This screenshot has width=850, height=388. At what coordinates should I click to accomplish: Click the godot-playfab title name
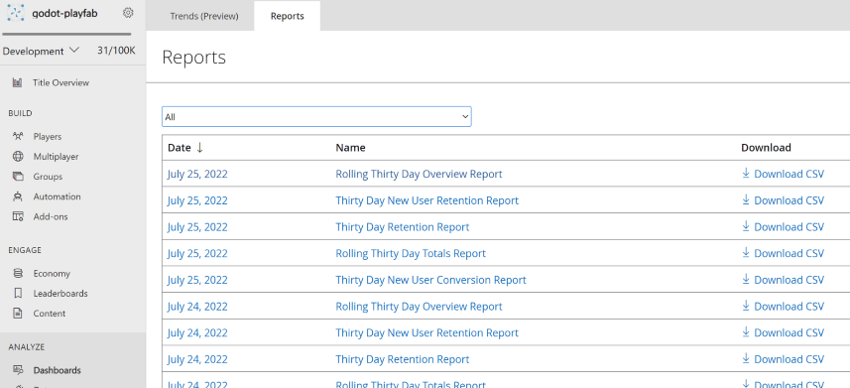point(65,14)
